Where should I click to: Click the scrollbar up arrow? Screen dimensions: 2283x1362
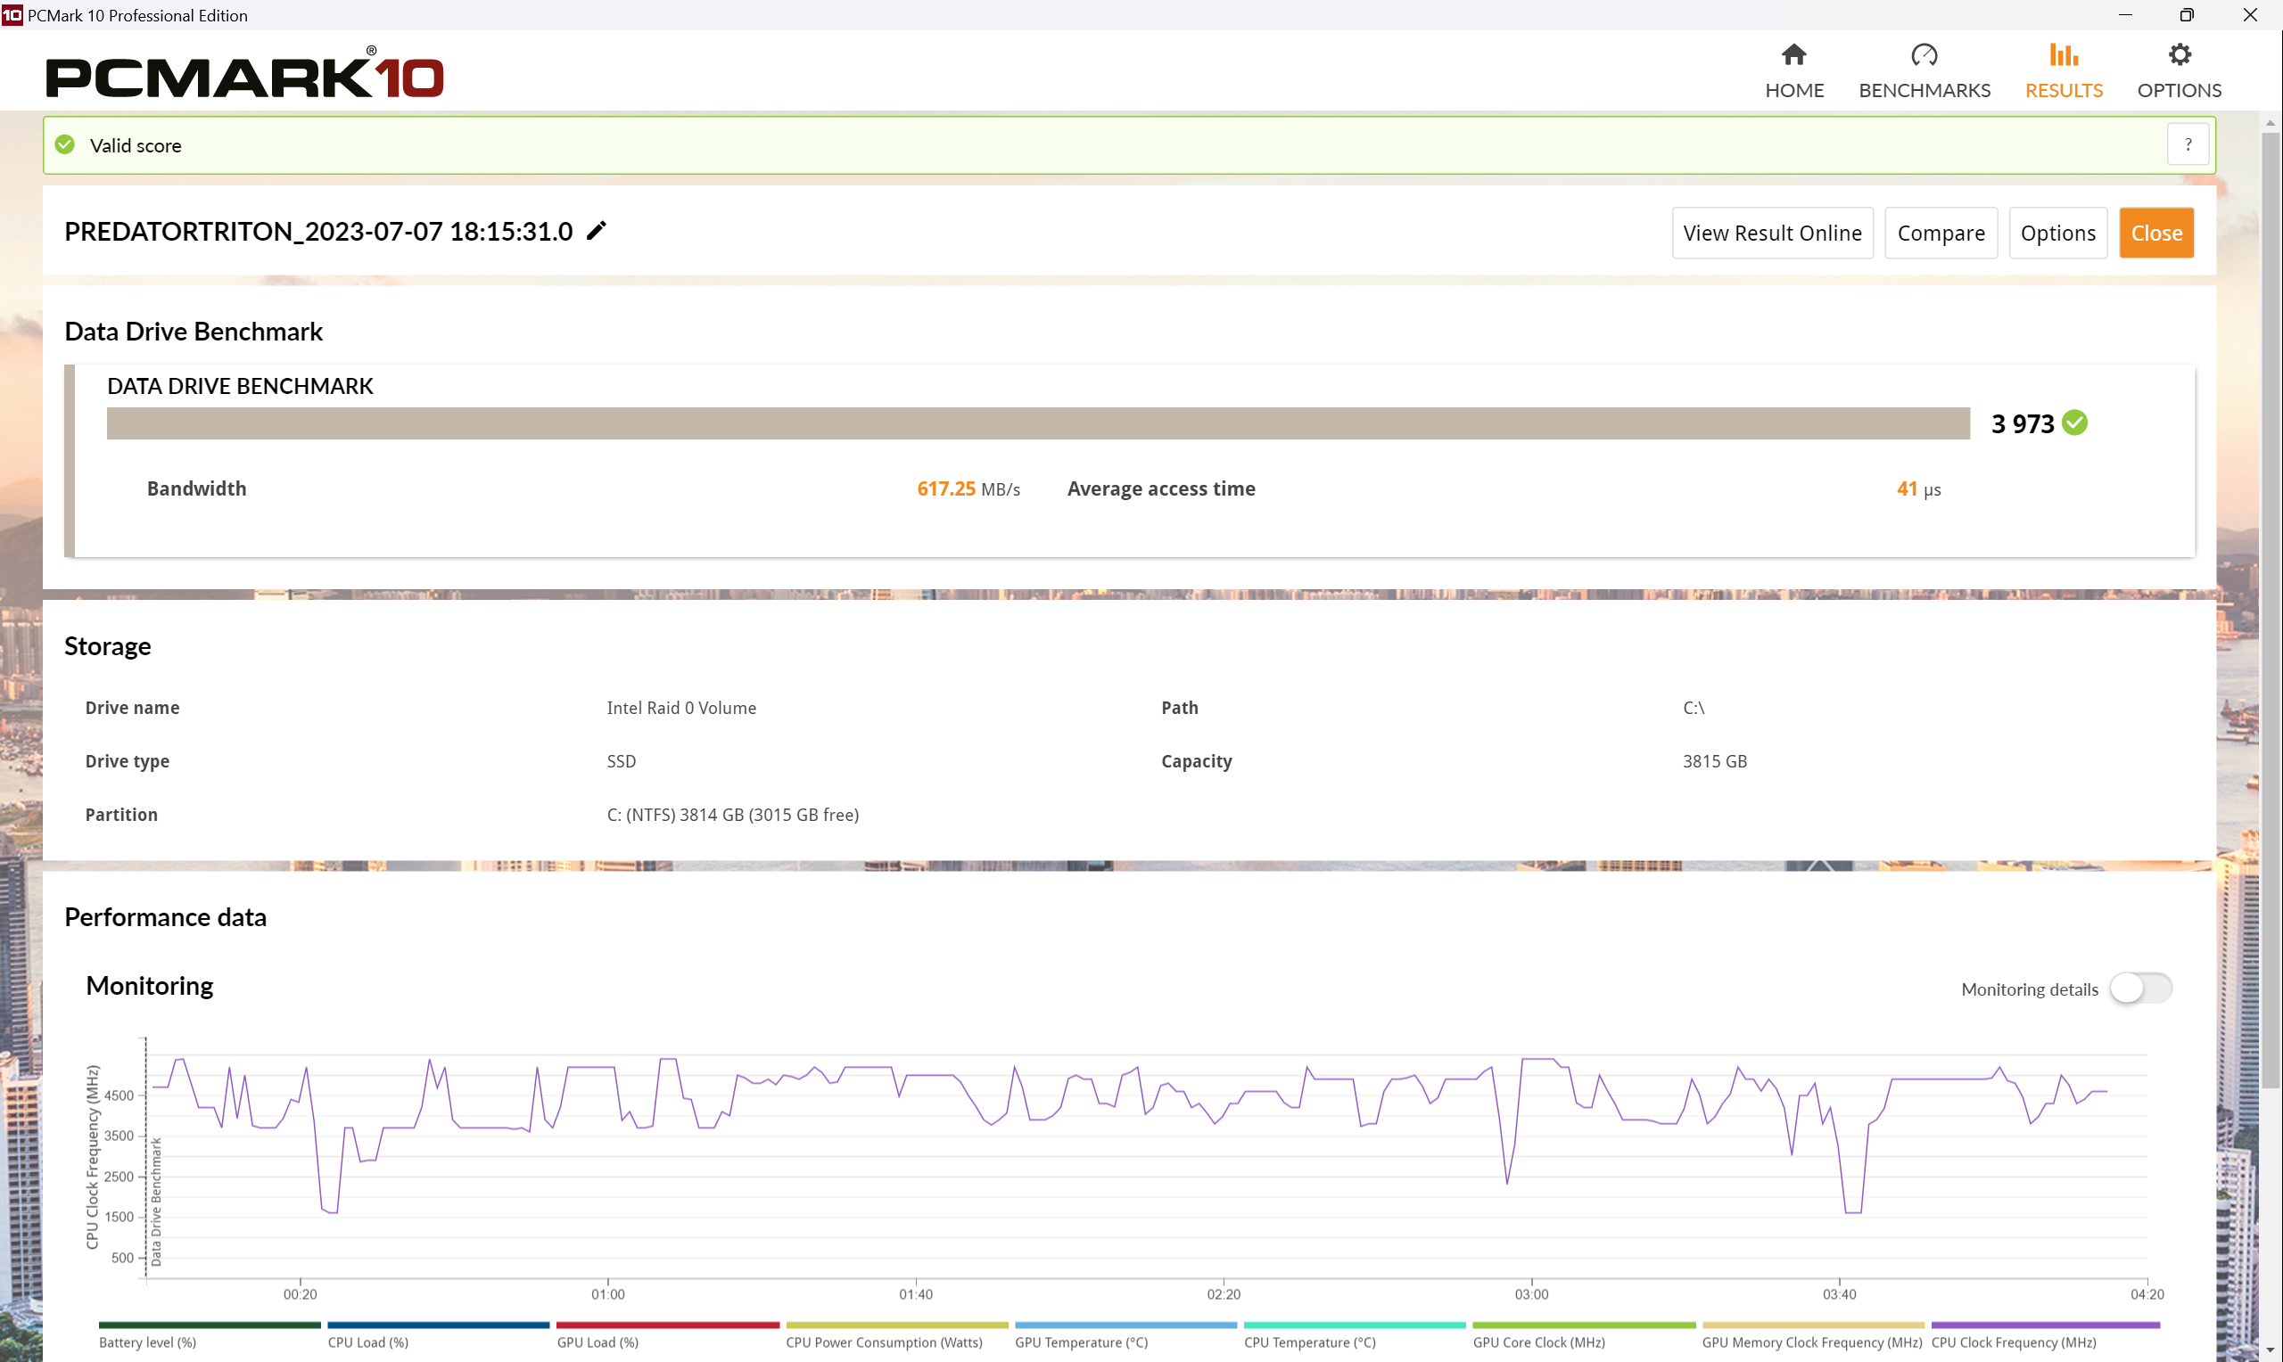coord(2271,122)
